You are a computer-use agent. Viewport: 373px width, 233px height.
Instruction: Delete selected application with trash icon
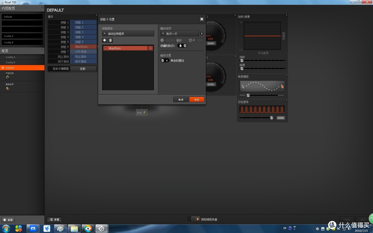coord(111,40)
